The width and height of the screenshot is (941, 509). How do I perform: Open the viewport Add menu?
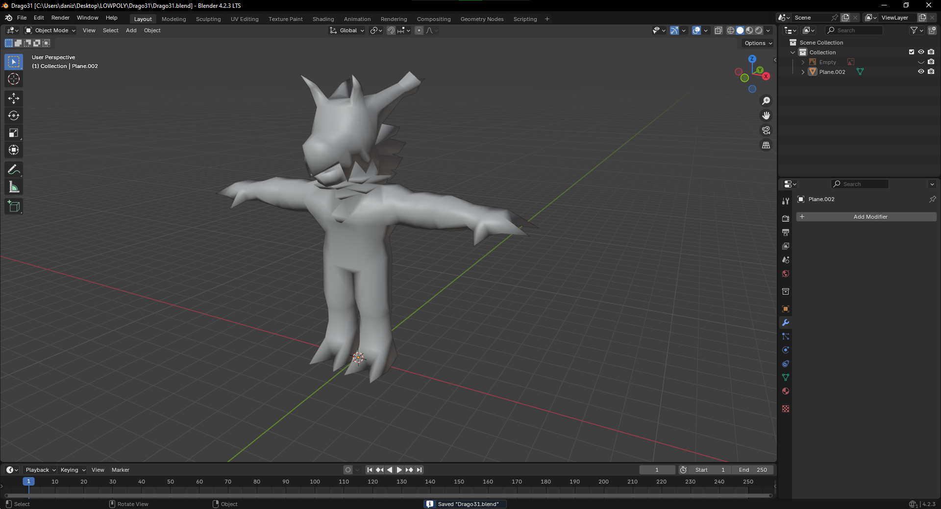(131, 30)
